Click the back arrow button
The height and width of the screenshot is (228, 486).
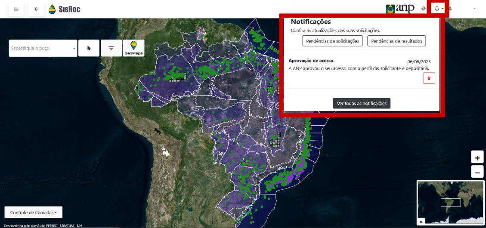pyautogui.click(x=36, y=9)
